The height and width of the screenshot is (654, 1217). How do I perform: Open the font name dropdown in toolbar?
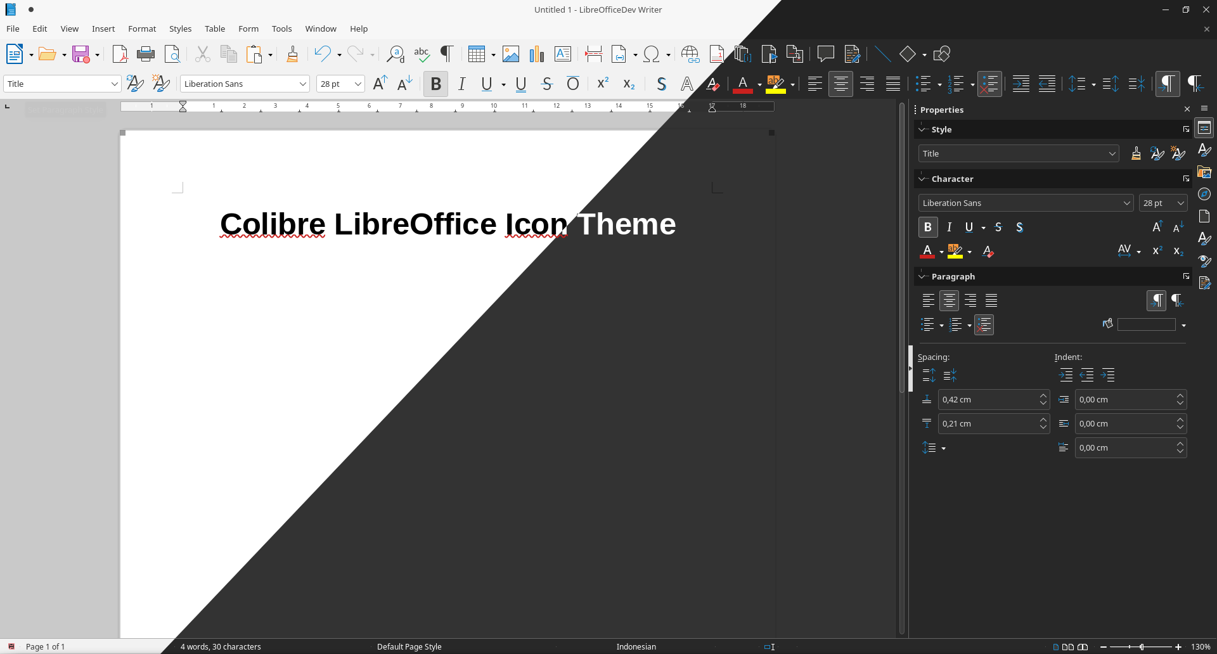click(302, 84)
